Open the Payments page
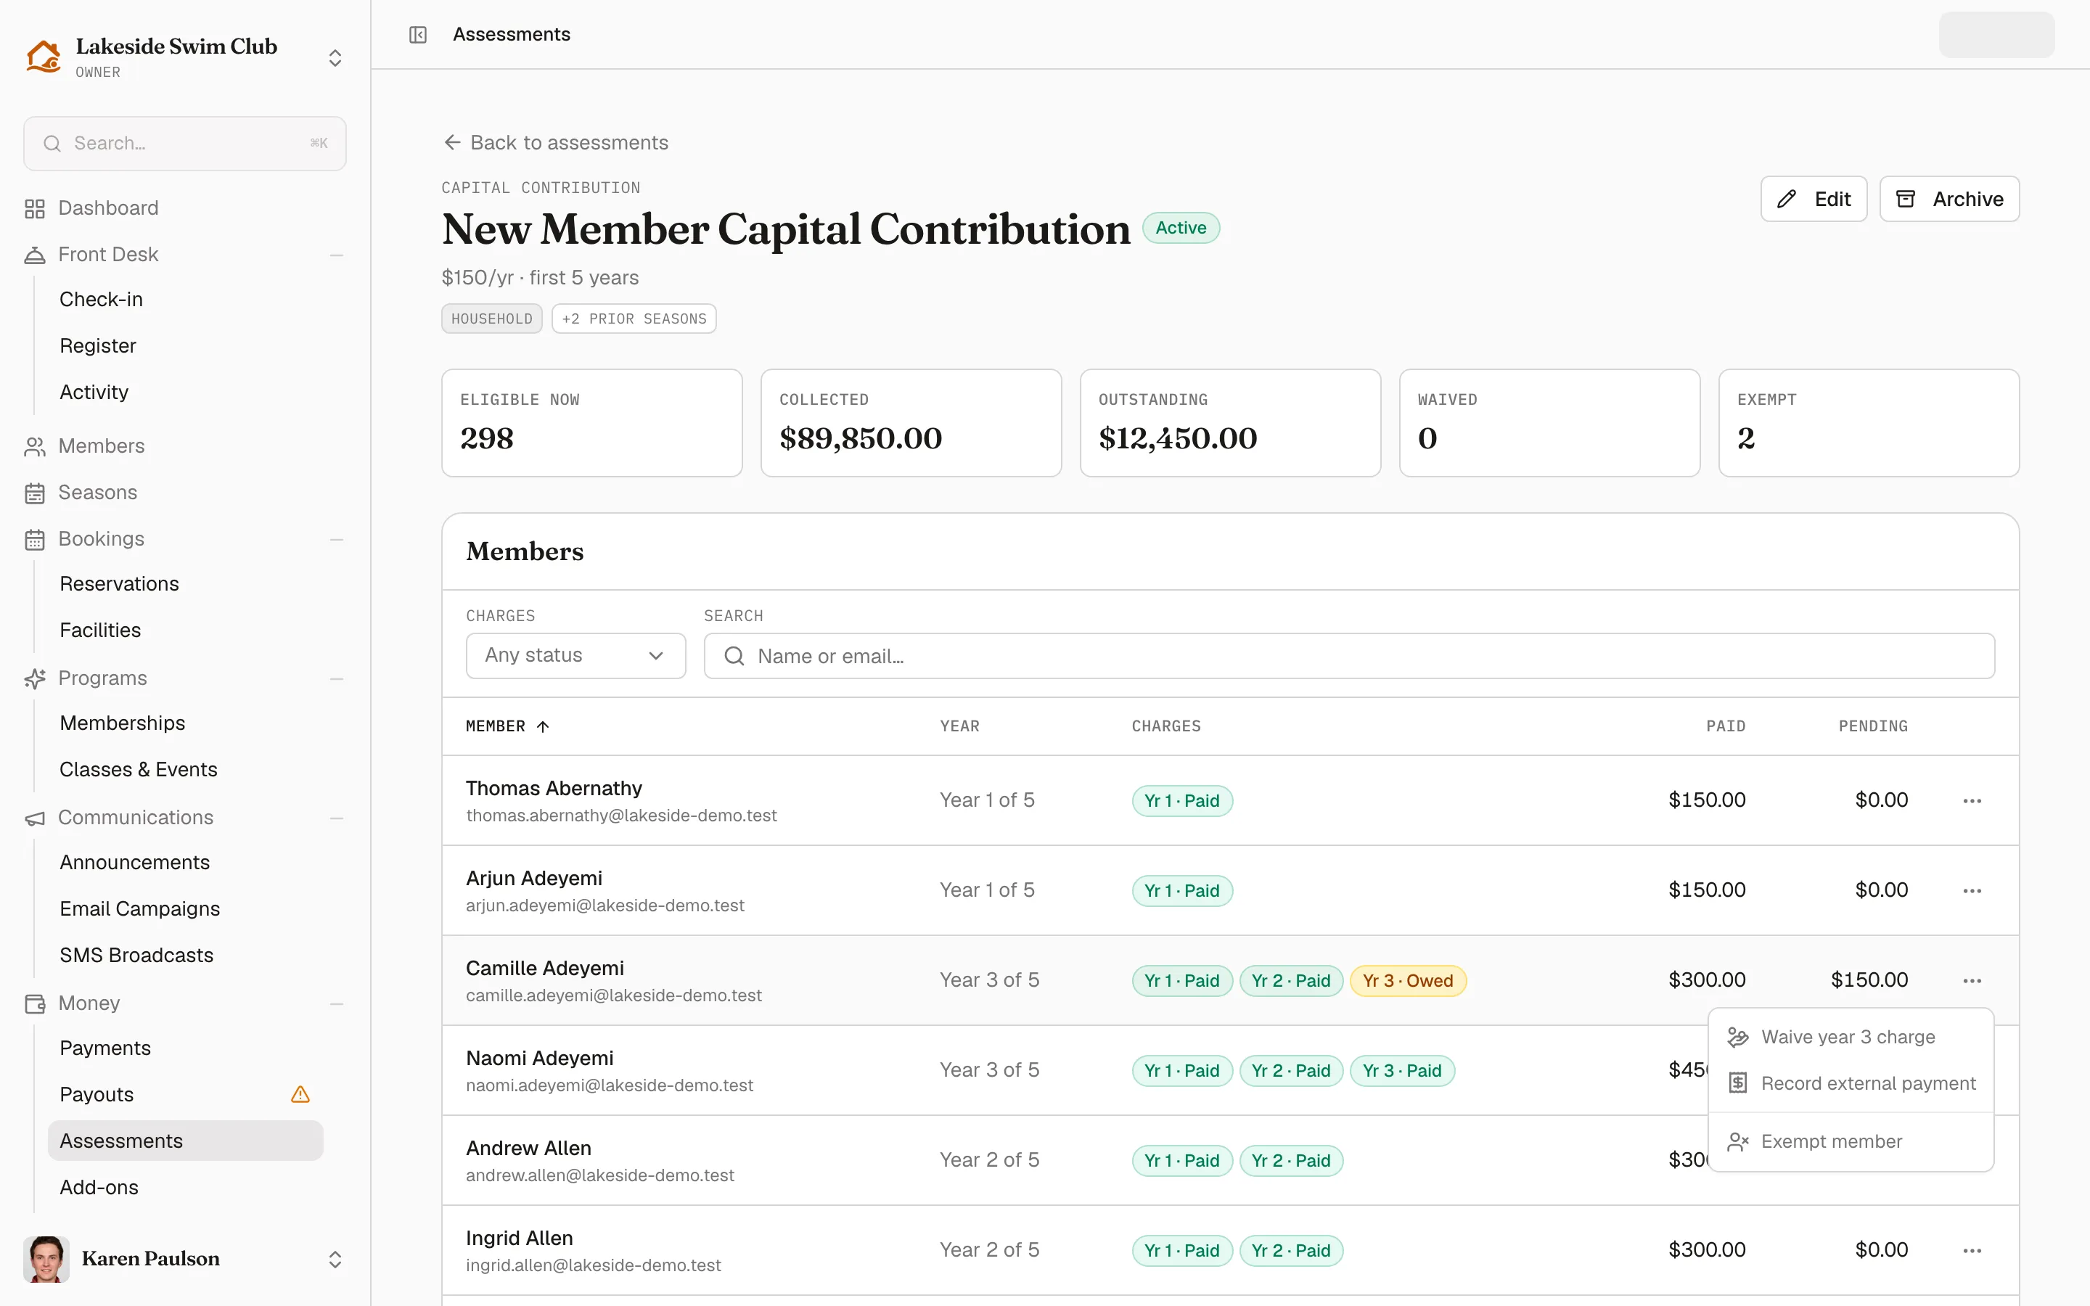2090x1306 pixels. (105, 1048)
